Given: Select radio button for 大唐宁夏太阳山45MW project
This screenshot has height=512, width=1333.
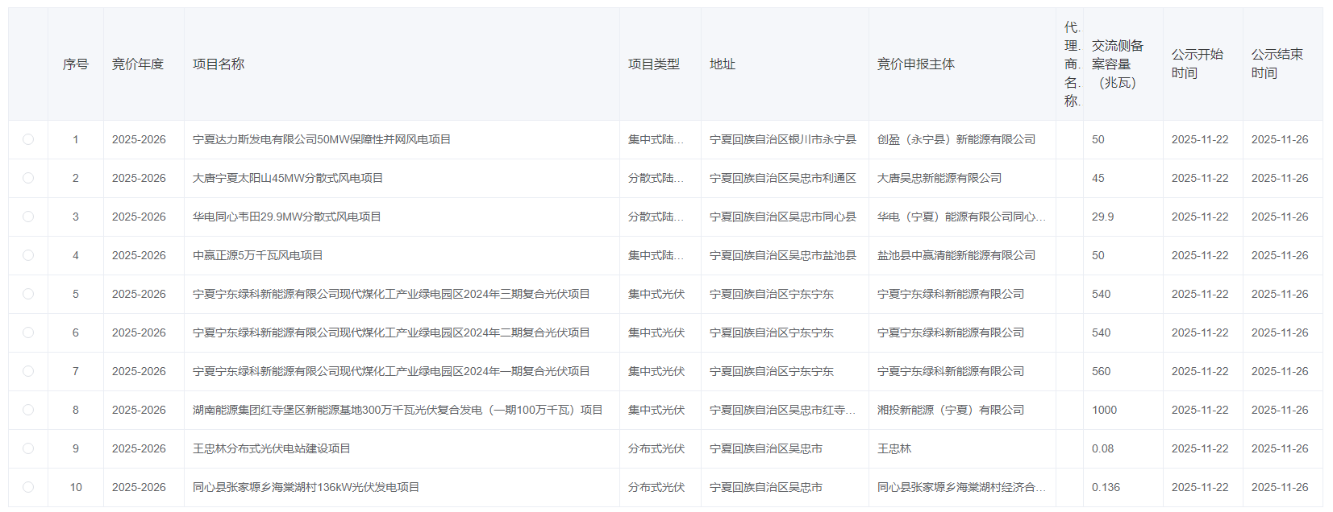Looking at the screenshot, I should tap(28, 178).
